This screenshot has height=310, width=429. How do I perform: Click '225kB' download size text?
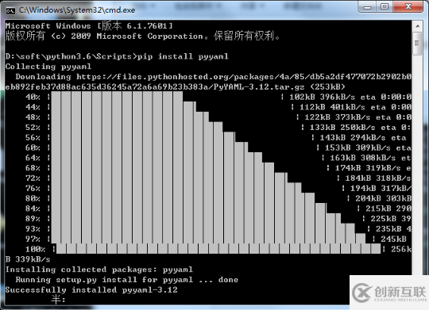[383, 219]
